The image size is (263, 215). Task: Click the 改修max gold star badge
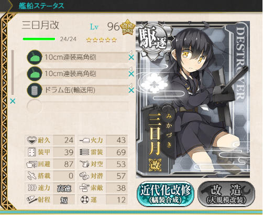[127, 27]
